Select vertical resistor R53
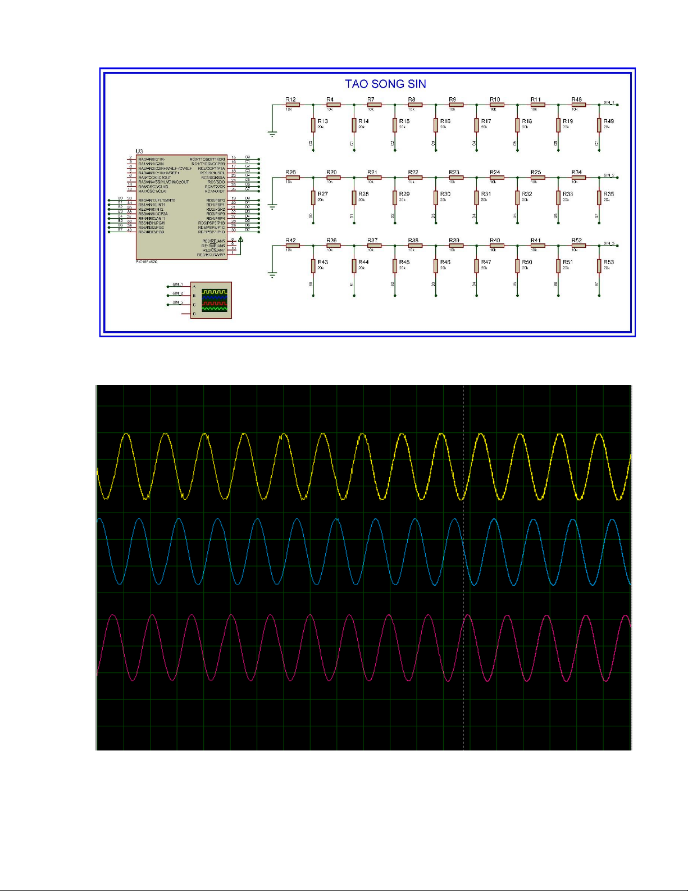Image resolution: width=688 pixels, height=891 pixels. pos(599,266)
